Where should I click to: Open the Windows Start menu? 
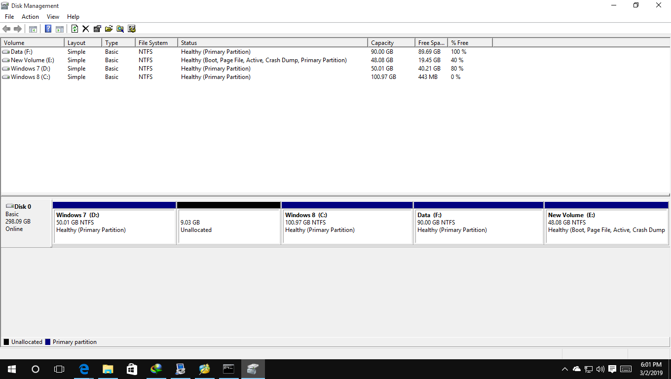click(x=12, y=369)
